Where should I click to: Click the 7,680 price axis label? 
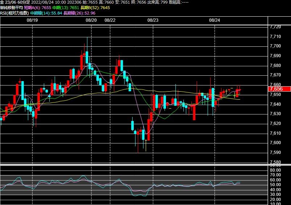point(275,65)
